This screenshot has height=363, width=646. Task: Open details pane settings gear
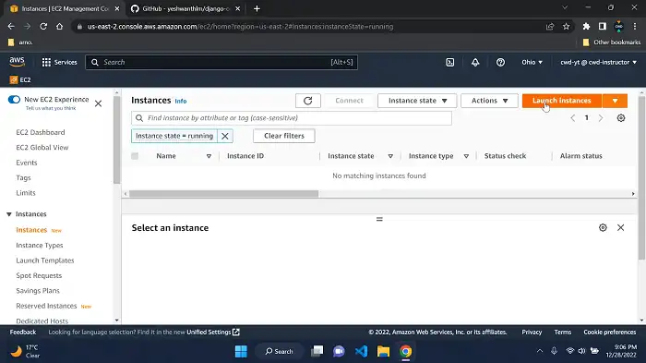pos(603,228)
